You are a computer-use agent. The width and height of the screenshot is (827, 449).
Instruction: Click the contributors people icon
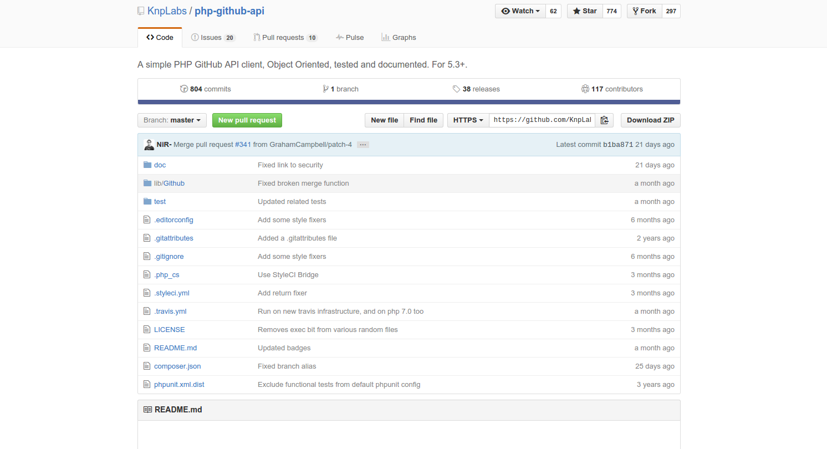click(x=585, y=89)
